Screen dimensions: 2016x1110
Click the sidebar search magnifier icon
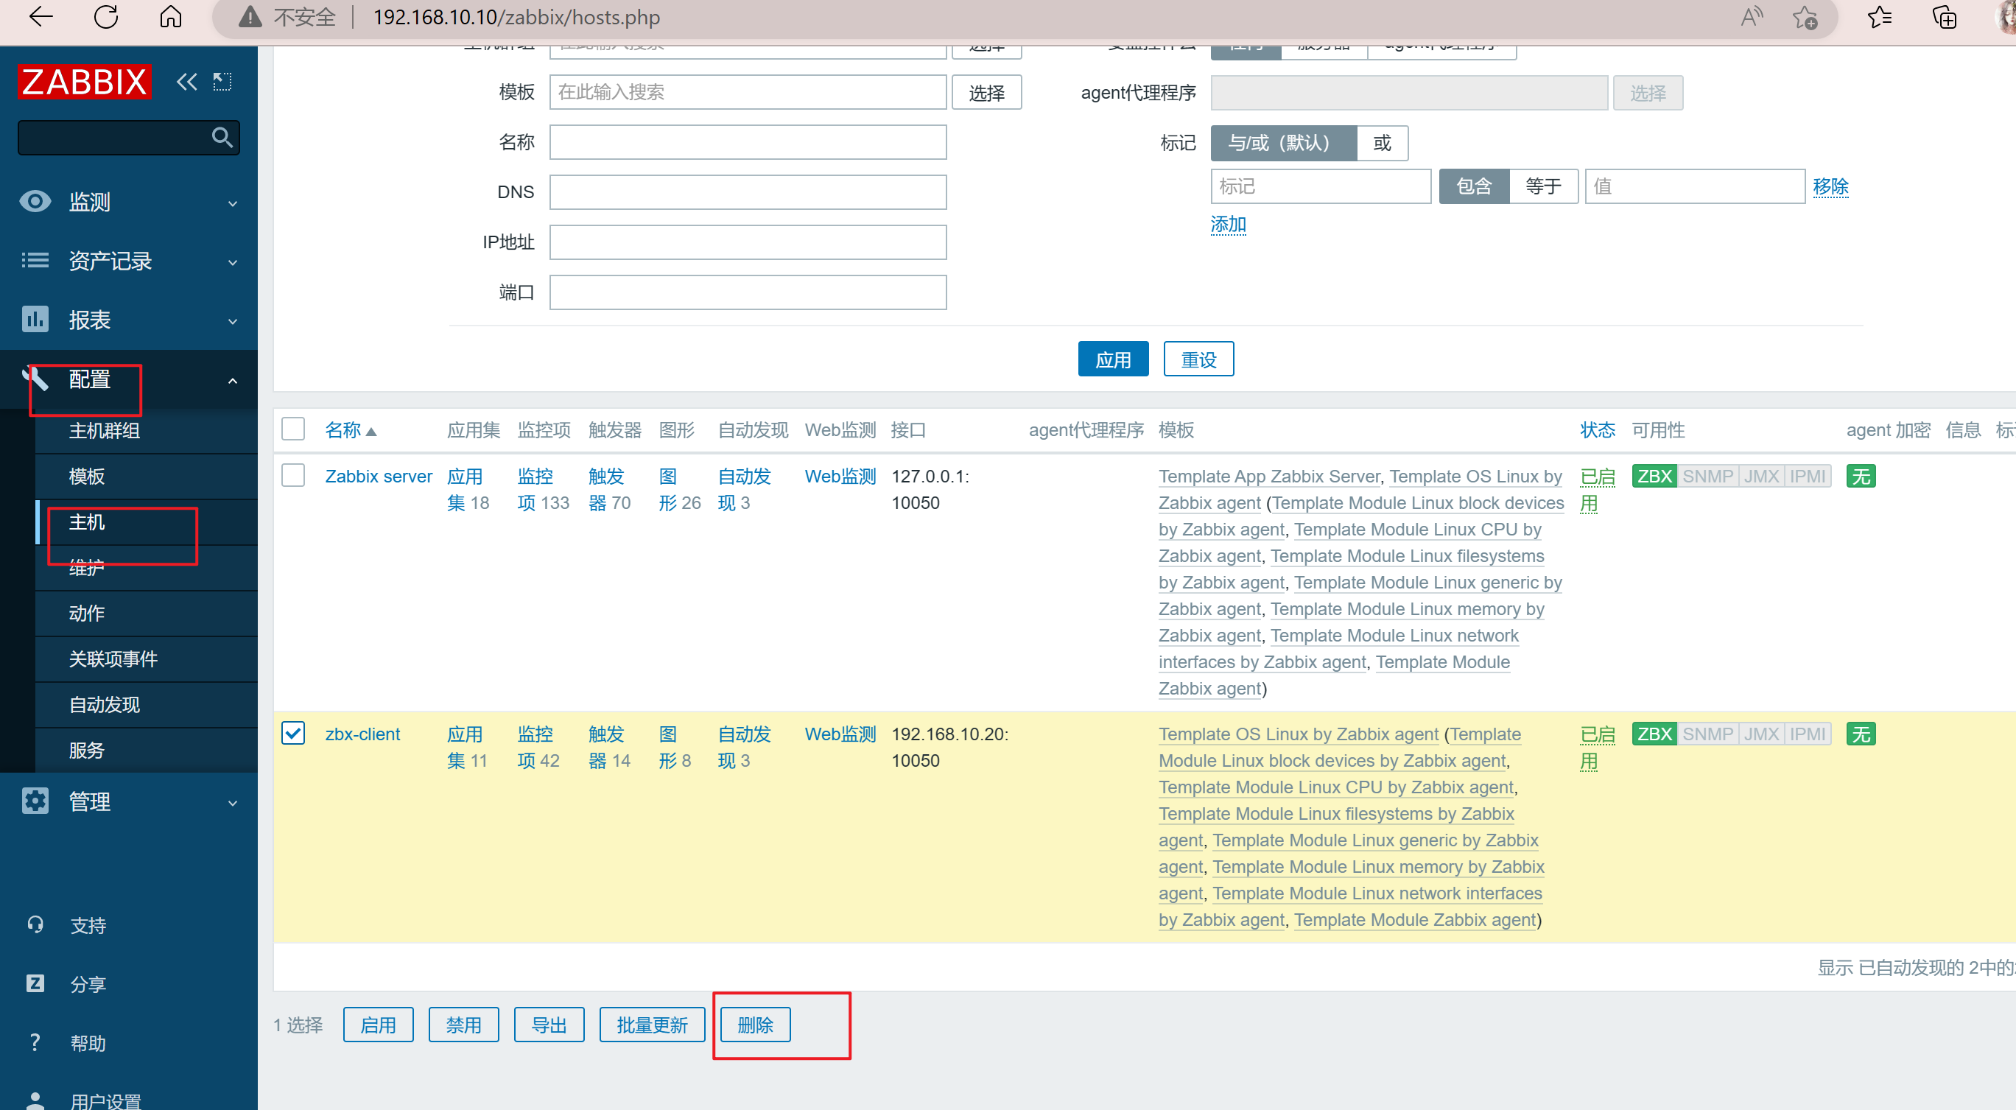point(222,138)
